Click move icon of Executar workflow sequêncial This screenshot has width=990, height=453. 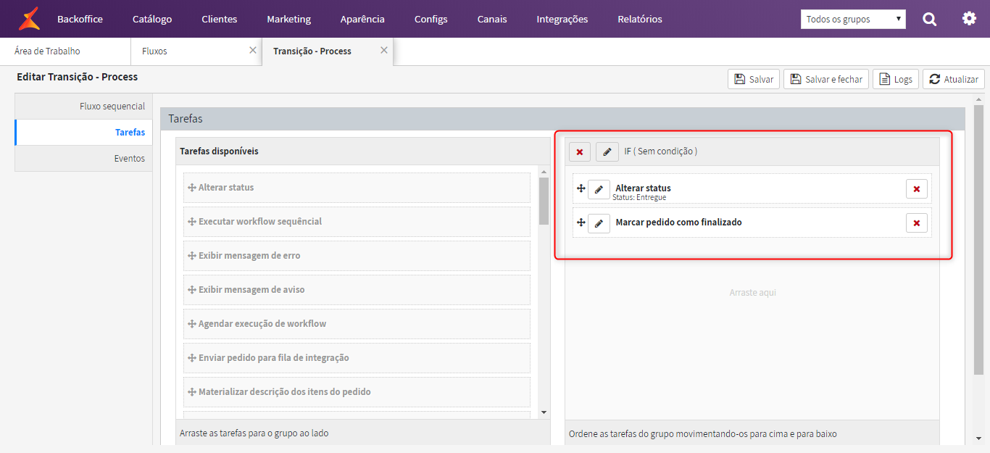click(x=192, y=222)
